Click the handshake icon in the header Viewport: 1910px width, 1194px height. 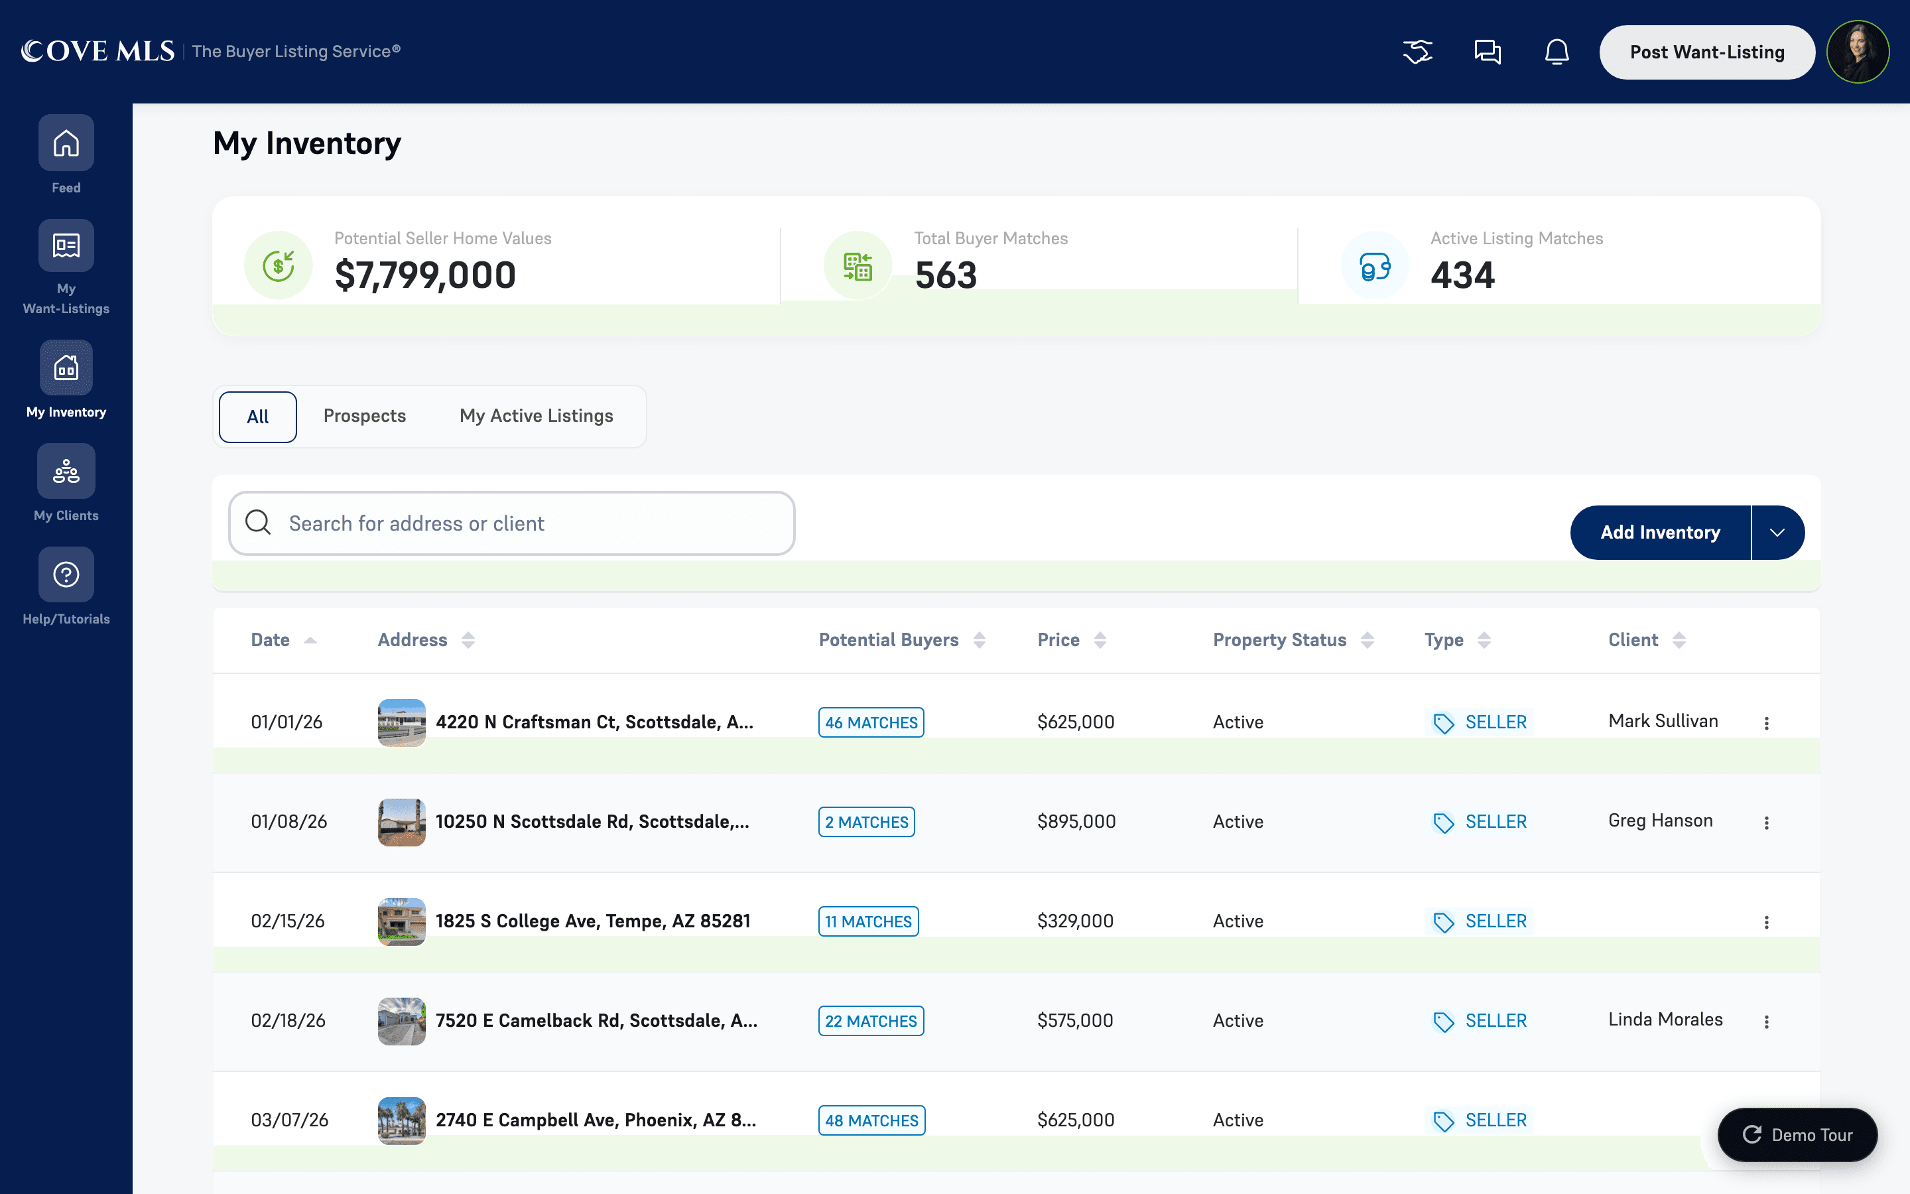(x=1417, y=52)
